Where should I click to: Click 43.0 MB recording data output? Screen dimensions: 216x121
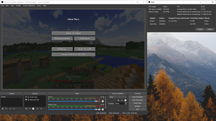point(193,24)
